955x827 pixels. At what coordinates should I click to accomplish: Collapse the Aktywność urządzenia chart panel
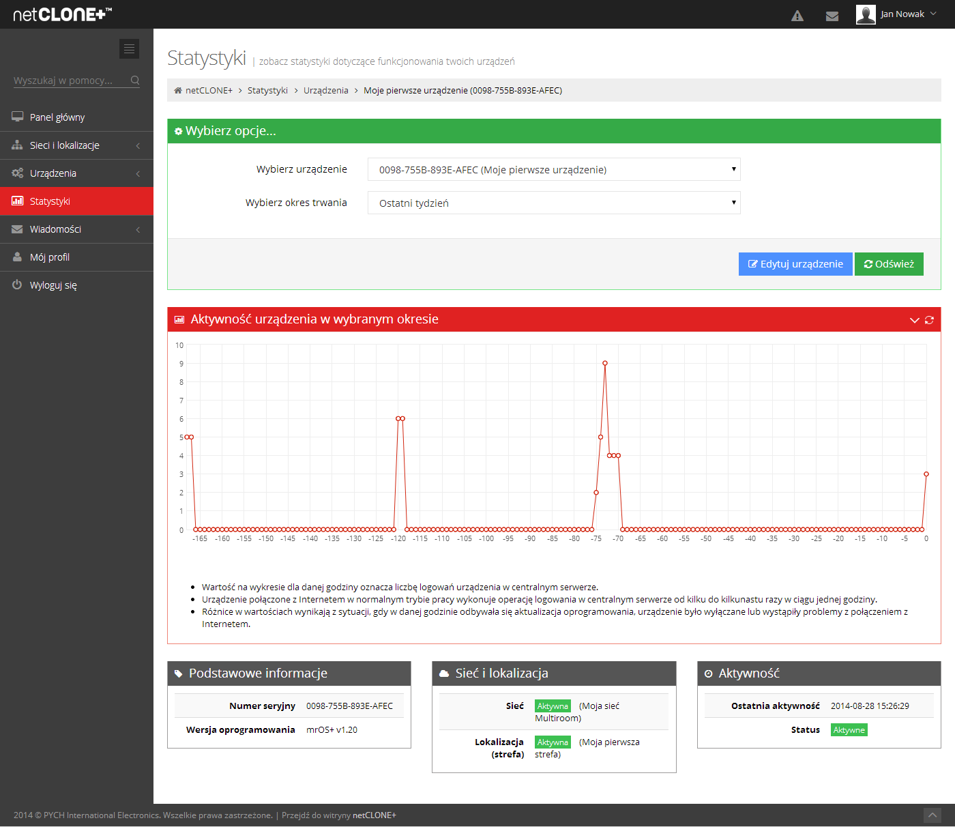pos(914,320)
